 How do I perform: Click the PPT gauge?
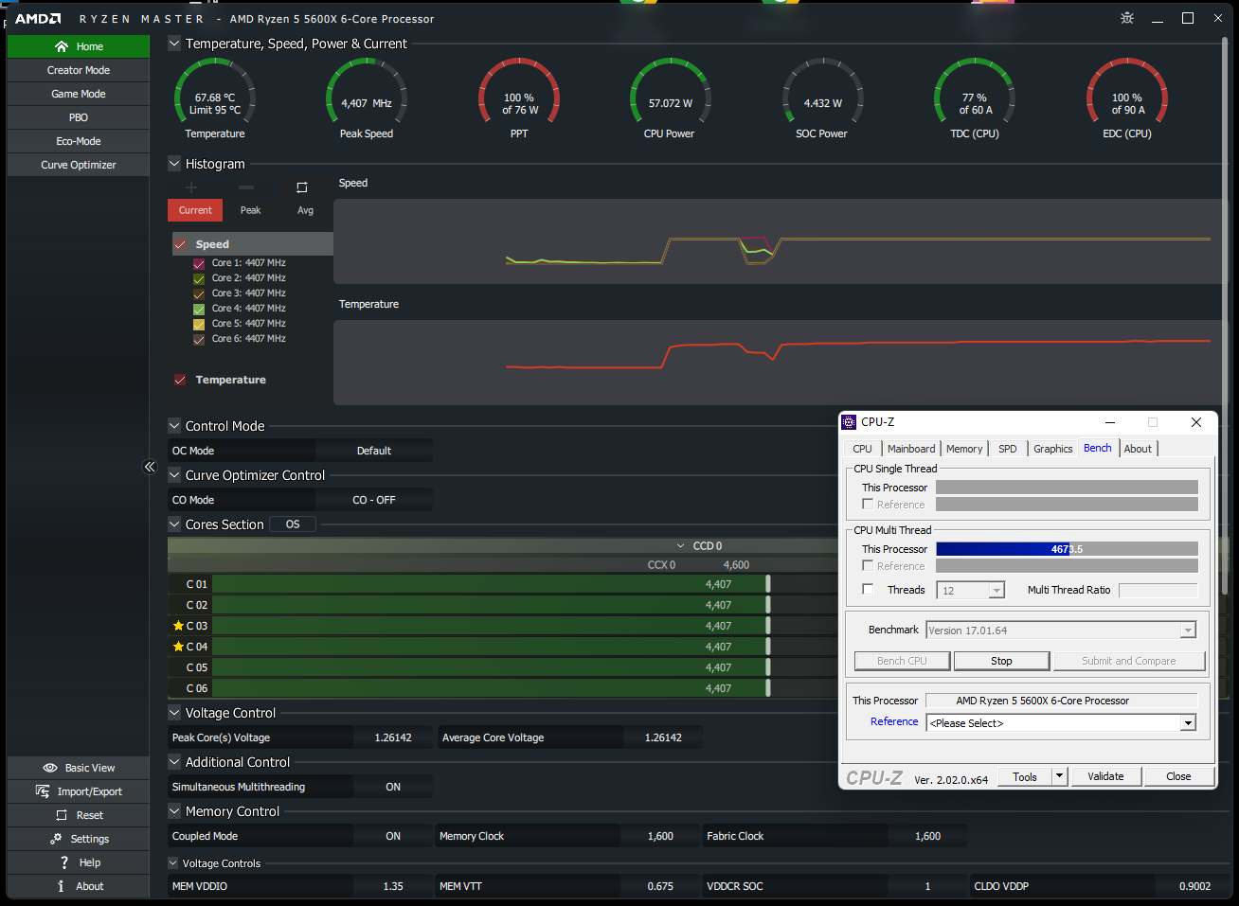519,98
